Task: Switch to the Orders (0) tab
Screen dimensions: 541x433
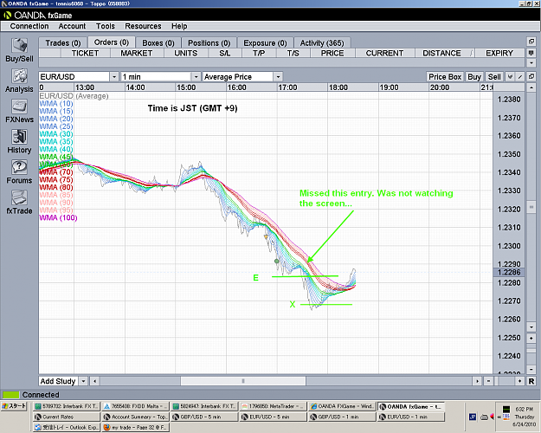Action: tap(112, 42)
